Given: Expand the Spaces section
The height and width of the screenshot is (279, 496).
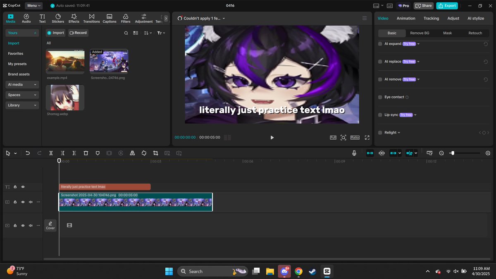Looking at the screenshot, I should (x=22, y=95).
